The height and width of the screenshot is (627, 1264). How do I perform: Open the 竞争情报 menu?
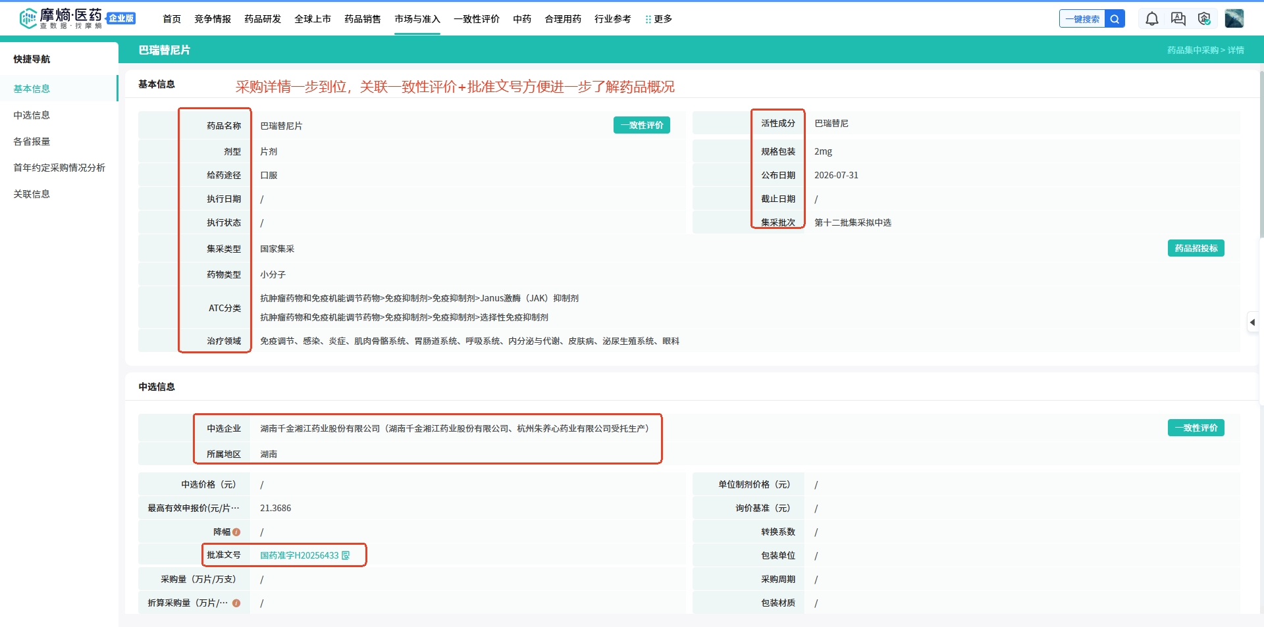click(213, 19)
